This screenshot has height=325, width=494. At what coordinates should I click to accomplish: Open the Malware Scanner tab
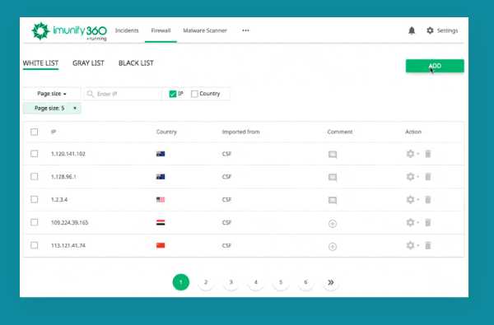(205, 30)
